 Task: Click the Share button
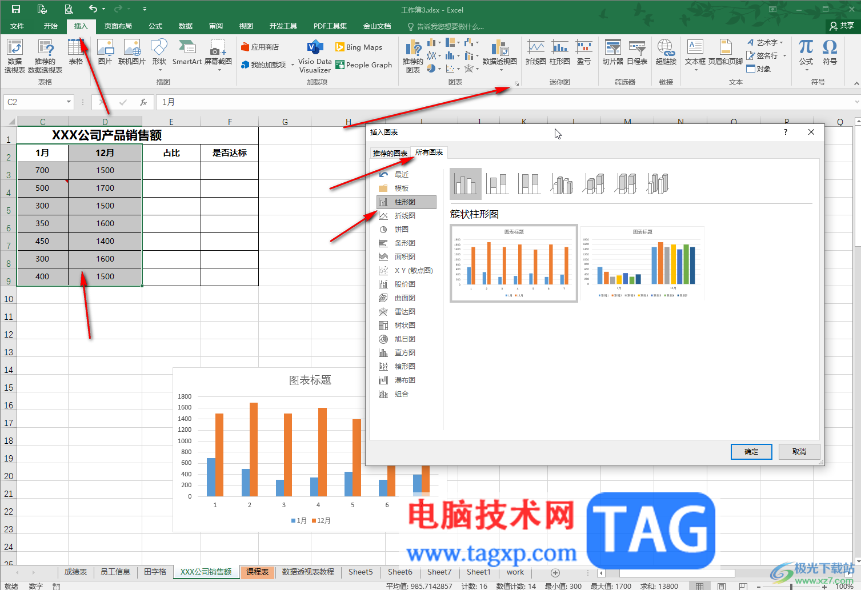tap(843, 26)
